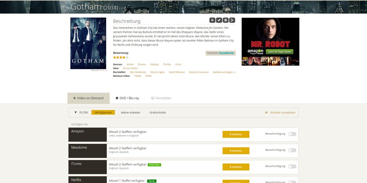Select the Video-on-Demand tab
Image resolution: width=367 pixels, height=183 pixels.
click(88, 98)
